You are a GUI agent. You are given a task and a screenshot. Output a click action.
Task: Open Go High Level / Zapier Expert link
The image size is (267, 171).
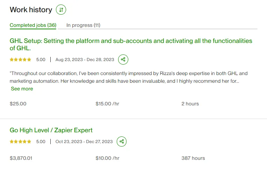click(51, 130)
